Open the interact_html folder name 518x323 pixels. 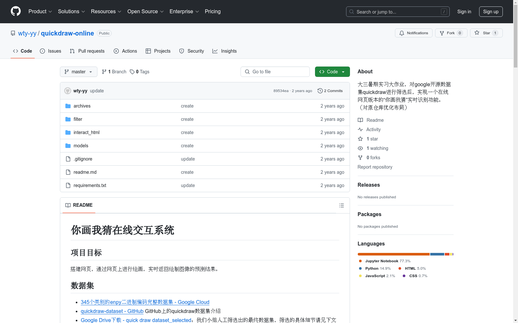tap(86, 132)
